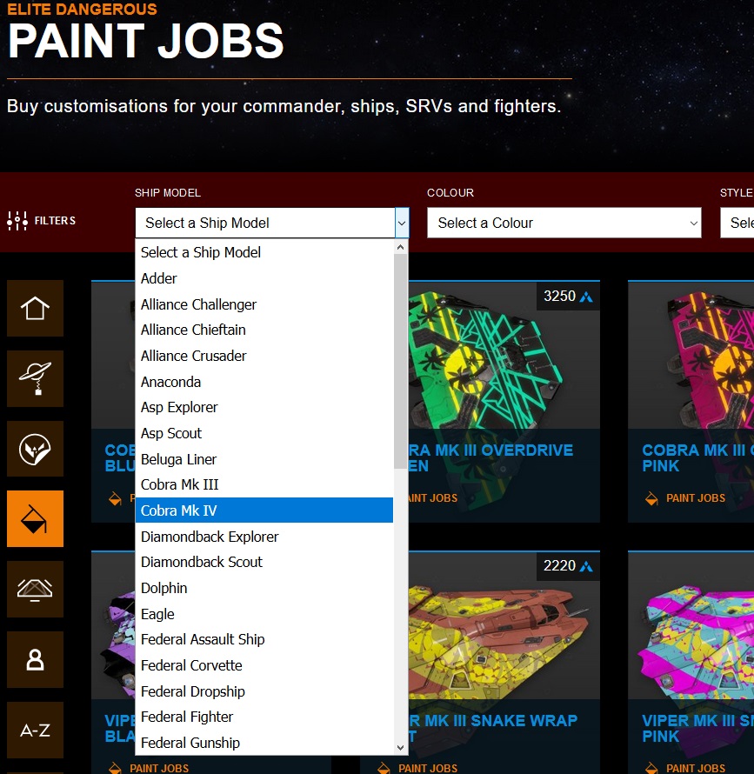Open Viper Mk III Snake Wrap yellow thumbnail
Screen dimensions: 754x774
504,625
